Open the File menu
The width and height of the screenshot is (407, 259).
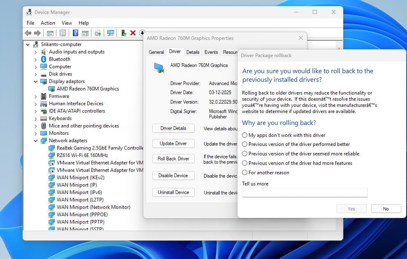[30, 23]
